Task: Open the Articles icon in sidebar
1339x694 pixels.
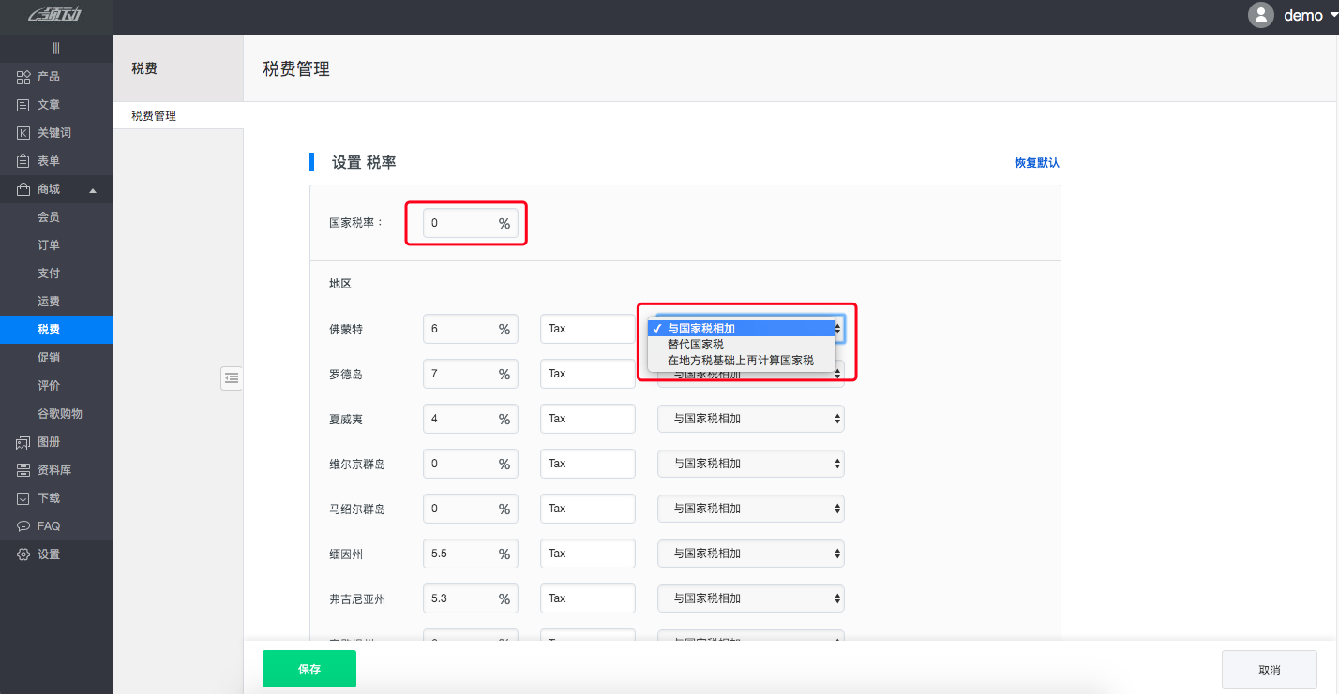Action: click(24, 105)
